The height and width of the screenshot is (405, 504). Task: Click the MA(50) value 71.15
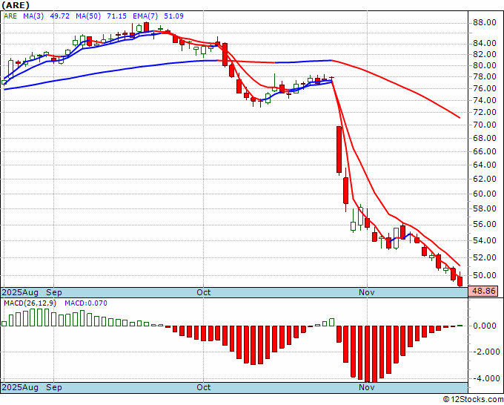[116, 16]
